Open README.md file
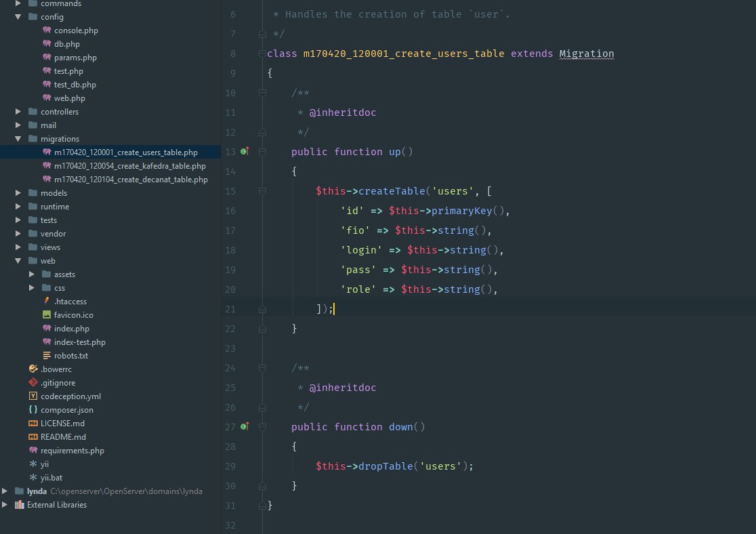Screen dimensions: 756x534 (63, 436)
